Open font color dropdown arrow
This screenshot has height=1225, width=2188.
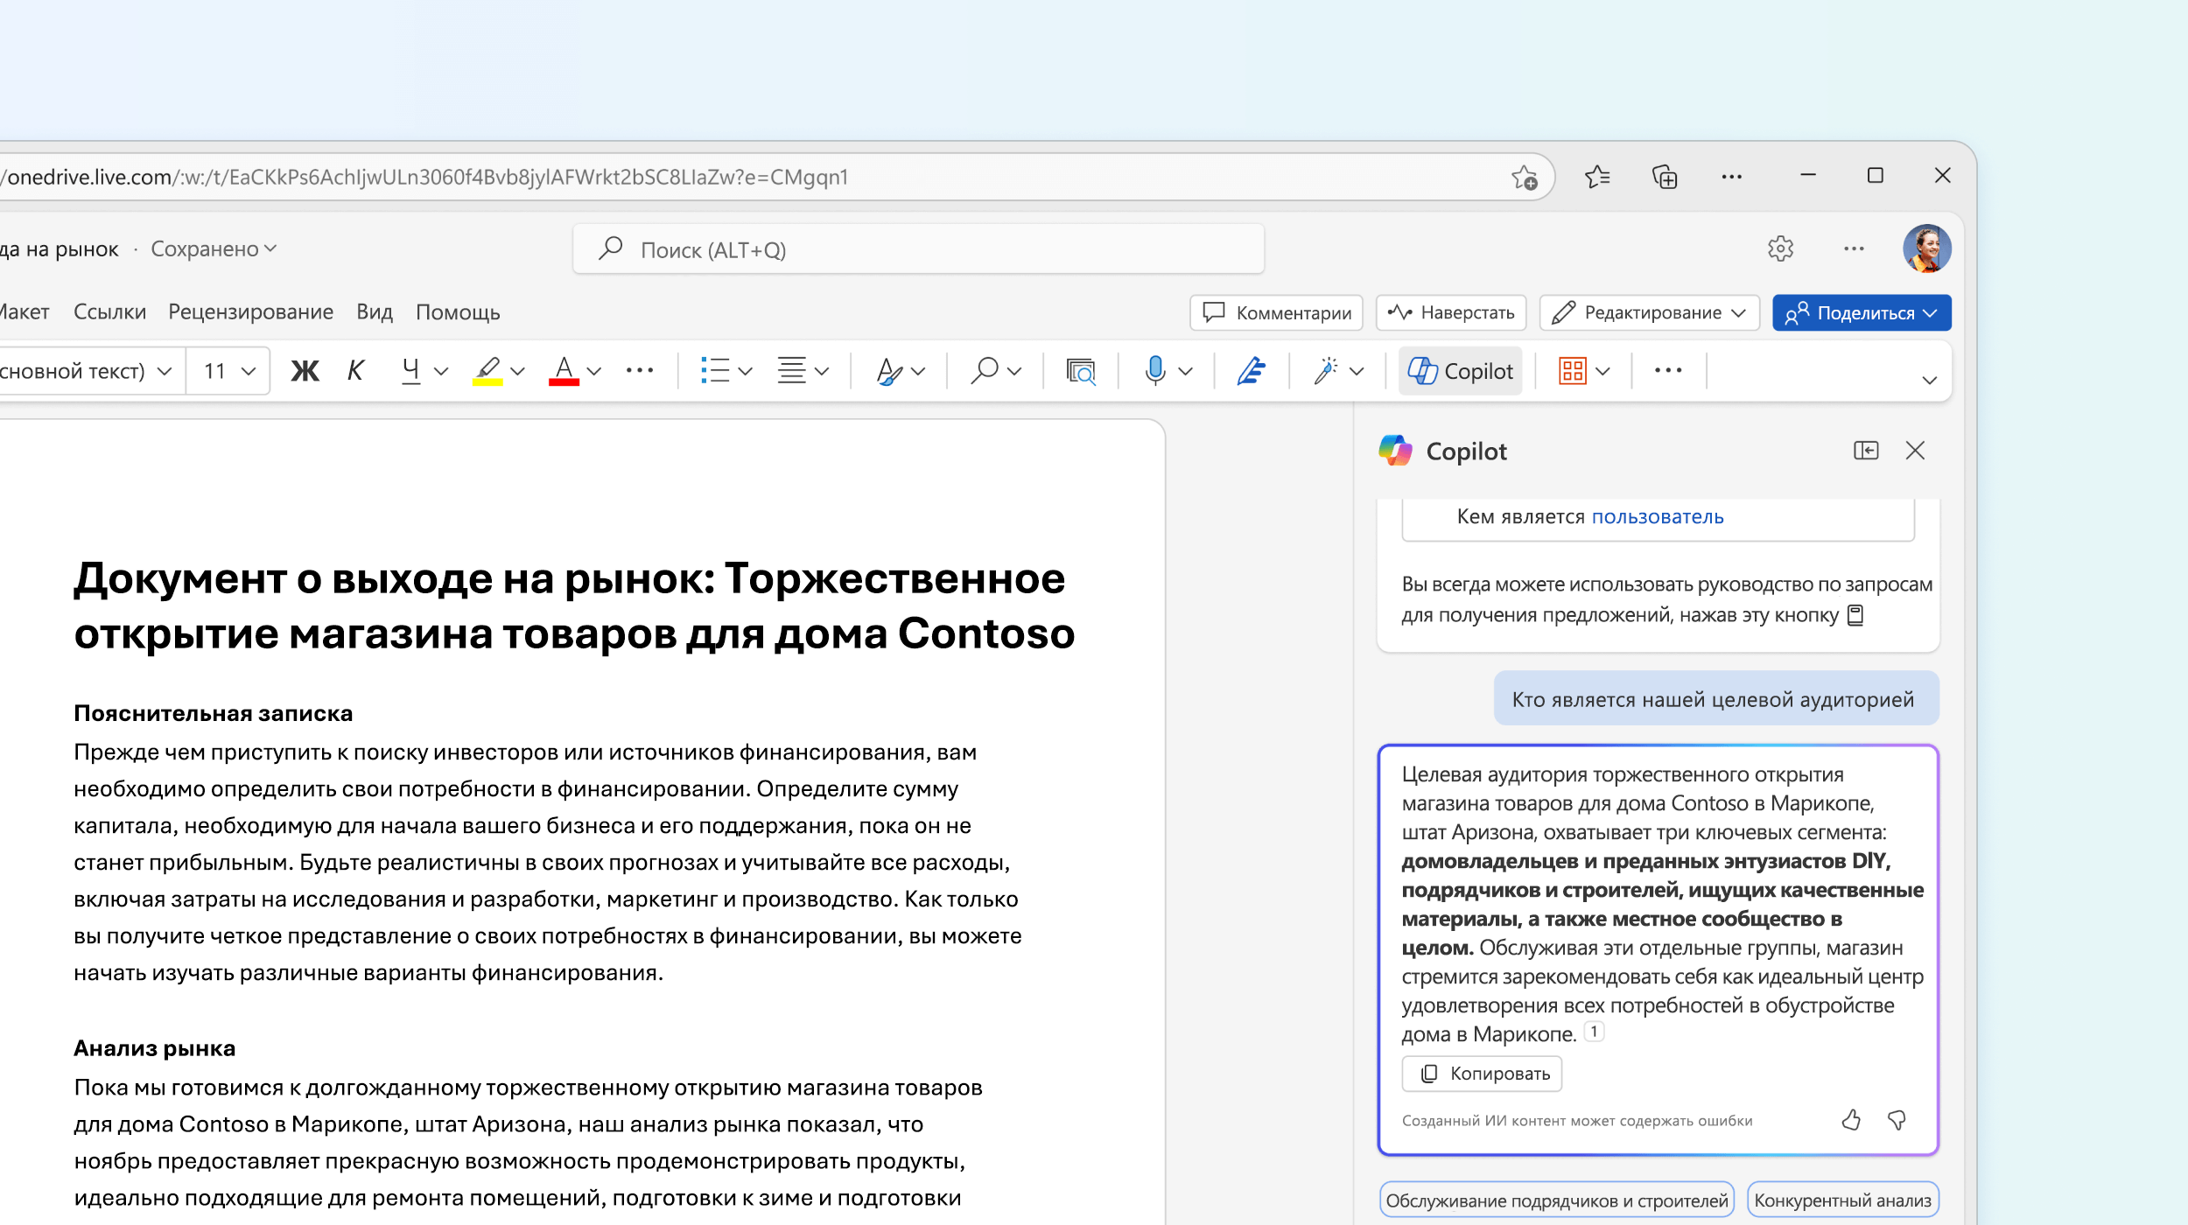(594, 371)
